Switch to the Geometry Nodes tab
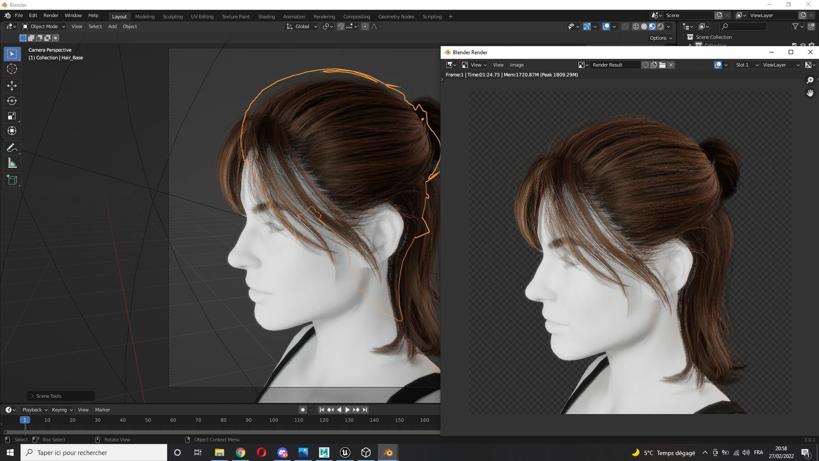This screenshot has height=461, width=819. point(396,17)
